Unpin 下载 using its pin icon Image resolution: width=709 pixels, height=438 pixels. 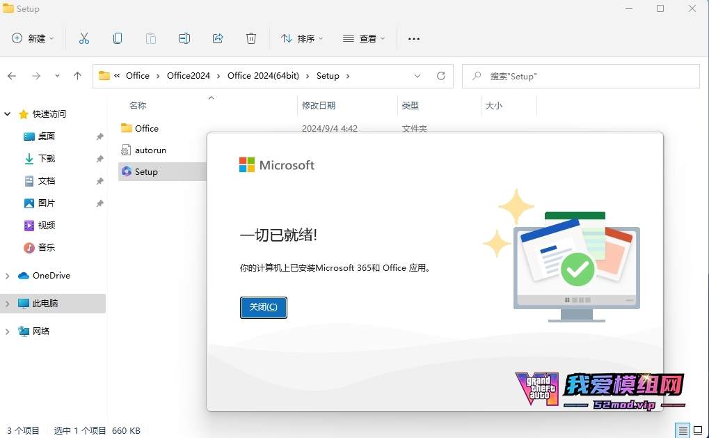tap(100, 159)
